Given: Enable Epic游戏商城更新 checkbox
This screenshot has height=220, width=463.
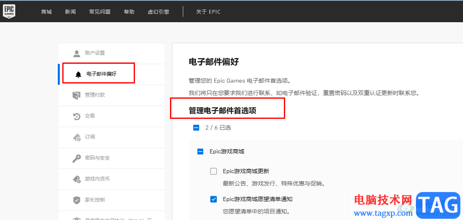Looking at the screenshot, I should click(x=213, y=171).
